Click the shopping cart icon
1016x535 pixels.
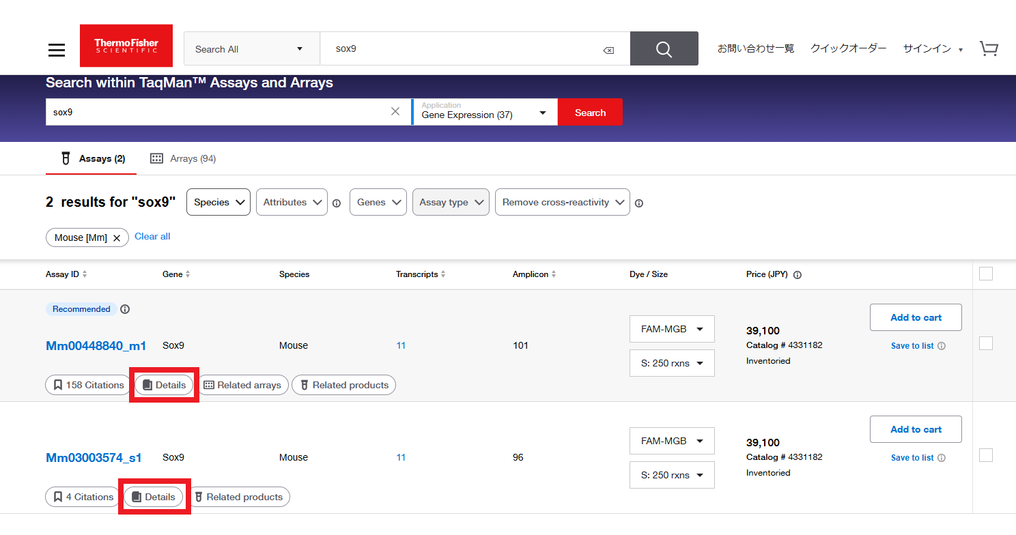(988, 48)
